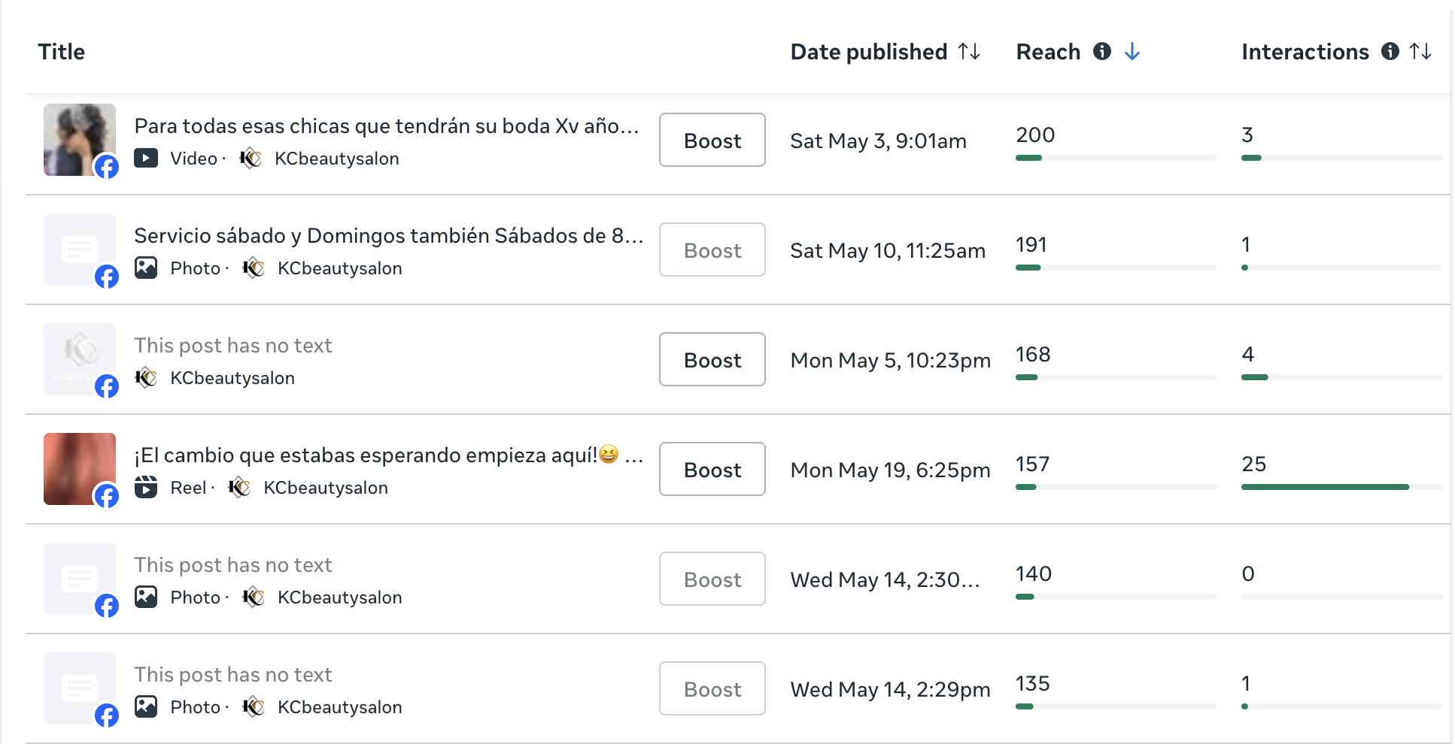The image size is (1455, 744).
Task: Click the Video type icon on the first post
Action: point(146,158)
